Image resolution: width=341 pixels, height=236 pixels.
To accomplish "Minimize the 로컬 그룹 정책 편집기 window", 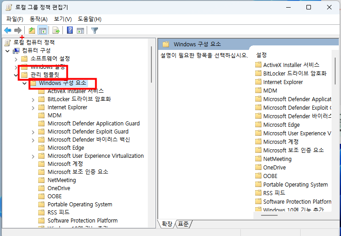I will 288,7.
